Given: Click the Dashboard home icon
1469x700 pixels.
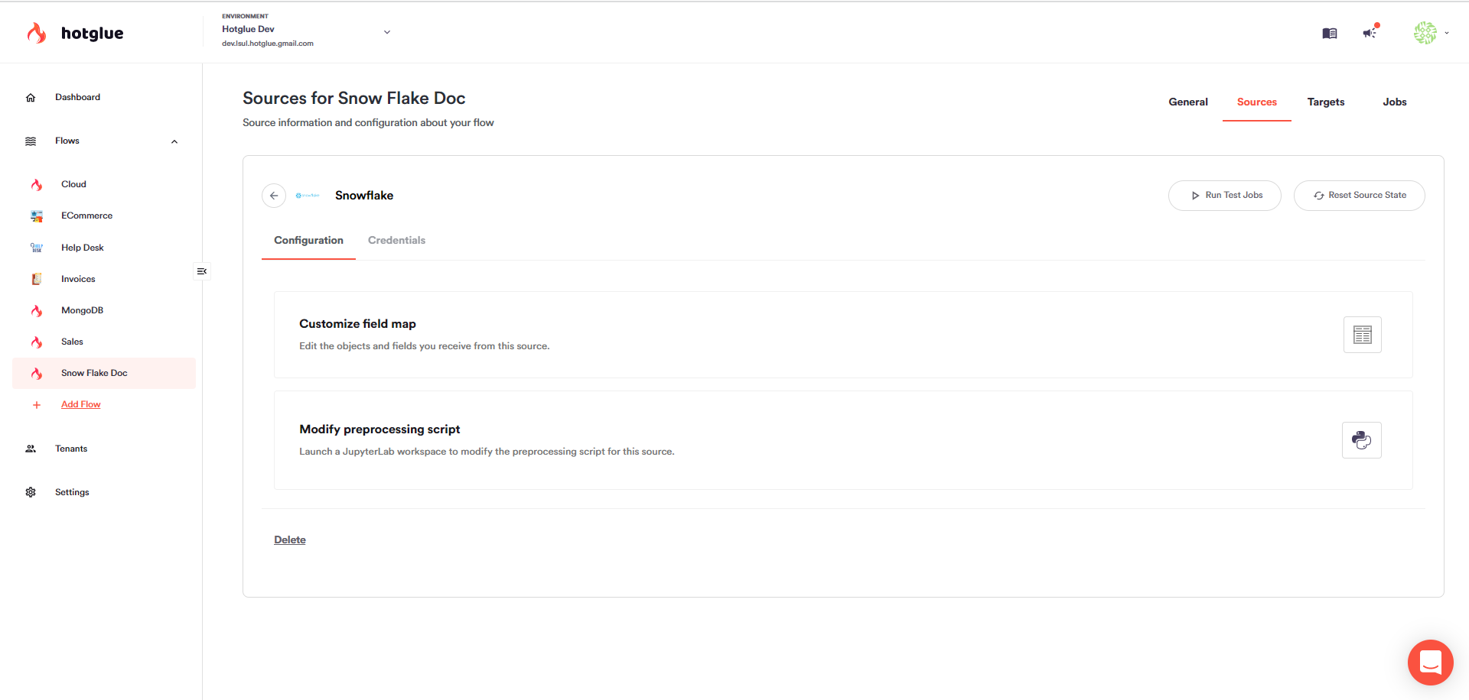Looking at the screenshot, I should [x=31, y=98].
